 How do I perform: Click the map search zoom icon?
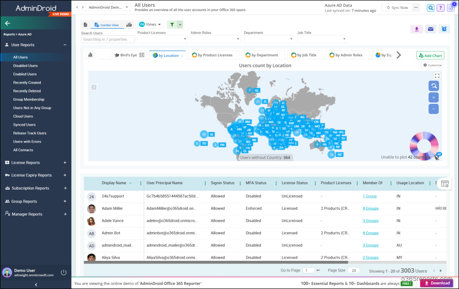point(433,86)
